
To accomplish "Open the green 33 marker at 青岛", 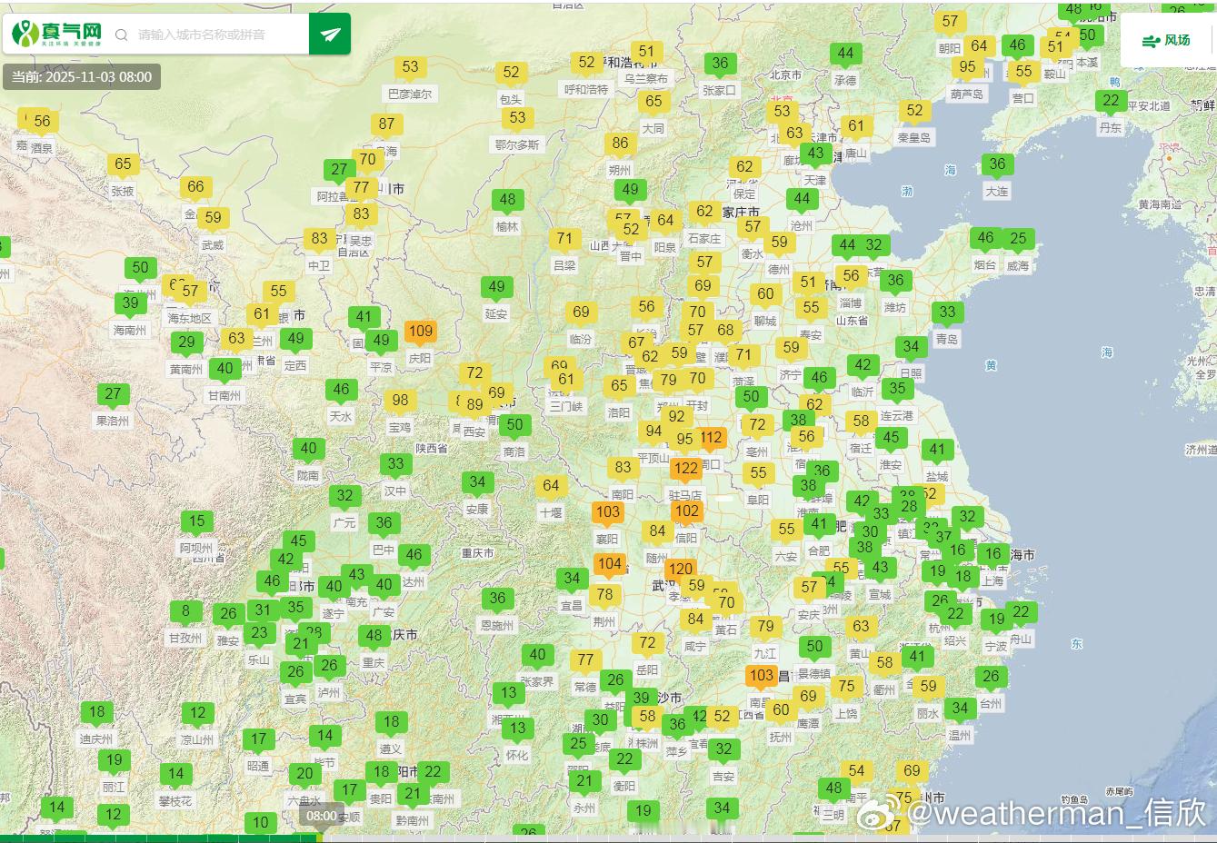I will pyautogui.click(x=947, y=312).
